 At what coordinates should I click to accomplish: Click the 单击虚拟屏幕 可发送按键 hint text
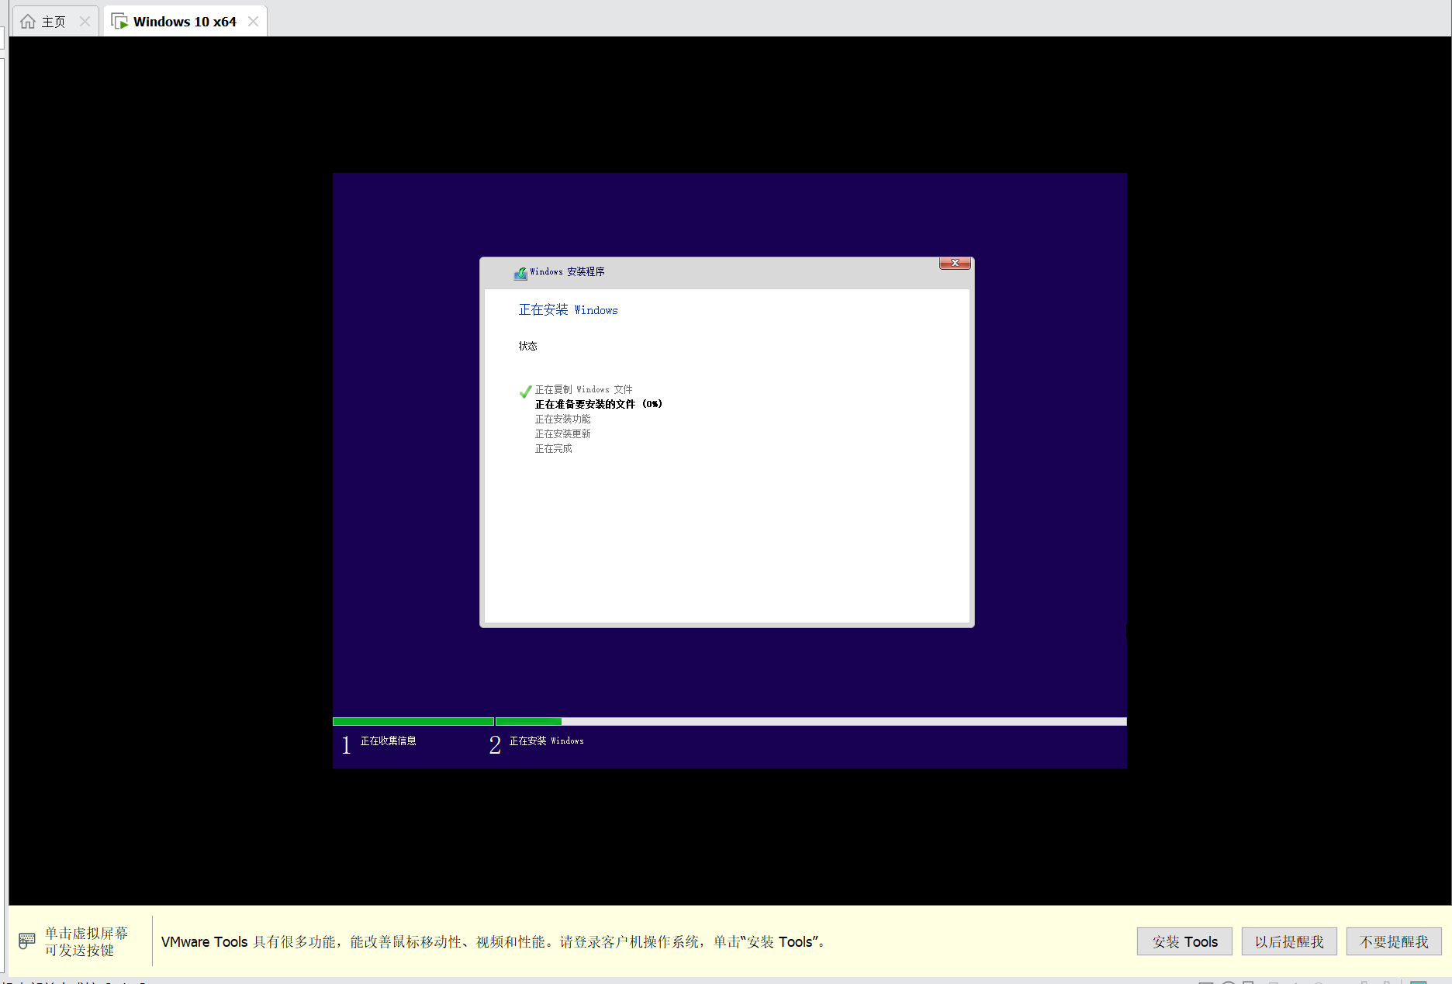tap(86, 941)
